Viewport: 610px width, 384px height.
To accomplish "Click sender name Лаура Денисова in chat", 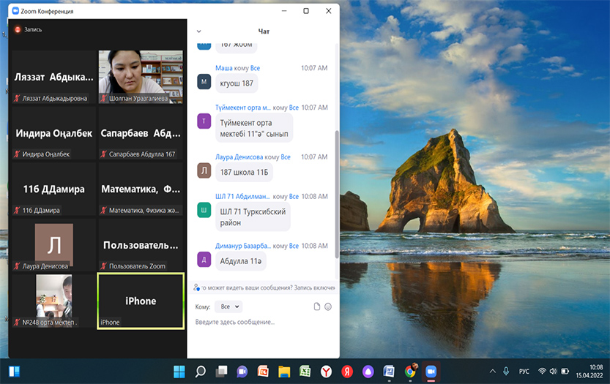I will tap(239, 157).
